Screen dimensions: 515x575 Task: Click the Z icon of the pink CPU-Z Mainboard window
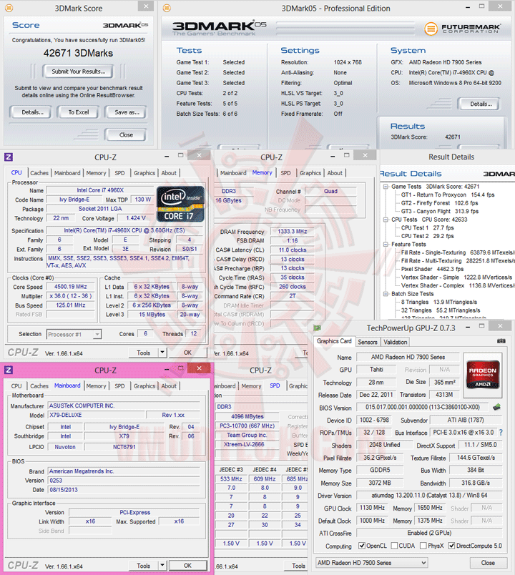(x=9, y=370)
